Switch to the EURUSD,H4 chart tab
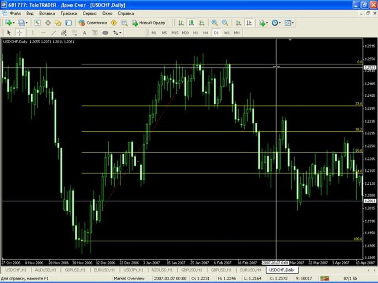This screenshot has width=378, height=283. (251, 270)
